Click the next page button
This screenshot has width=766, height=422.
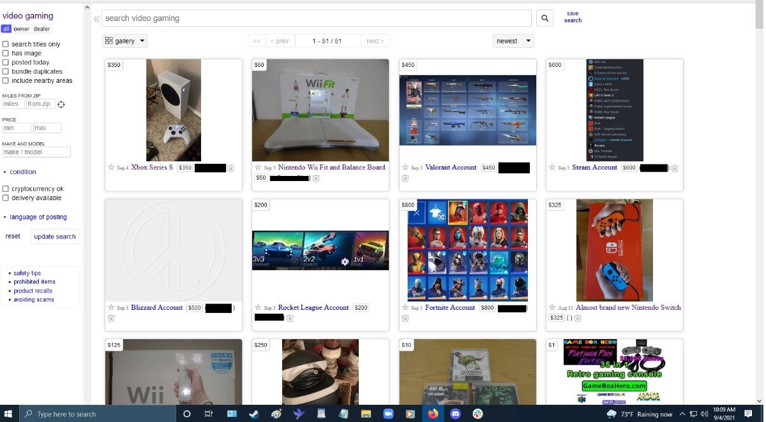375,41
